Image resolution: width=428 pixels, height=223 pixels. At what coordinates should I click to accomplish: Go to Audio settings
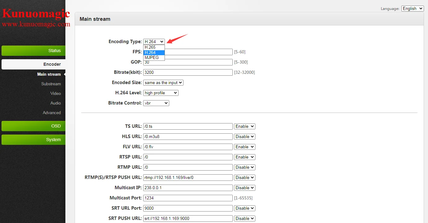point(56,103)
